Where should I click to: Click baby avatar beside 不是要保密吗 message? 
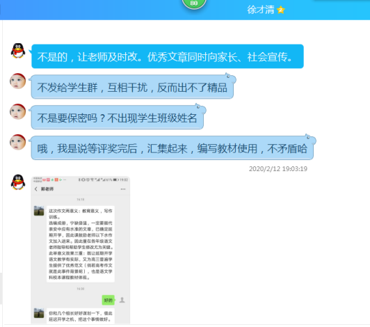(x=17, y=111)
